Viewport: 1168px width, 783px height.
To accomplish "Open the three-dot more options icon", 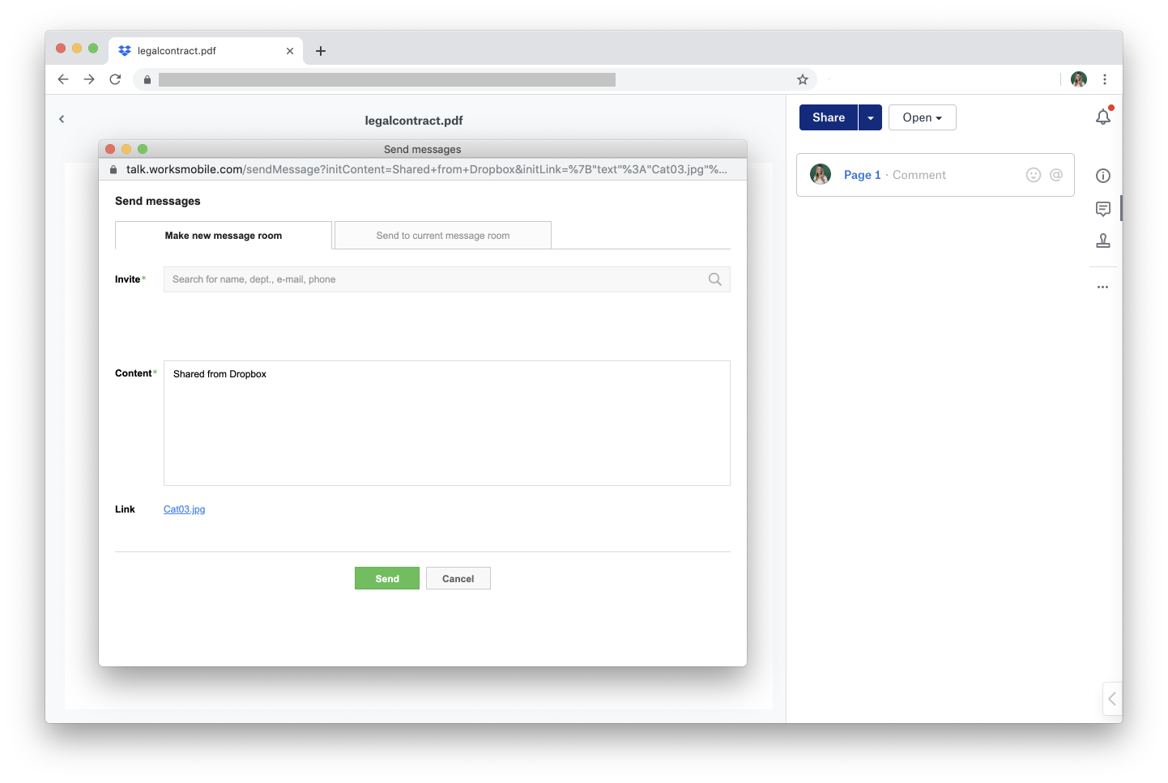I will (1102, 287).
